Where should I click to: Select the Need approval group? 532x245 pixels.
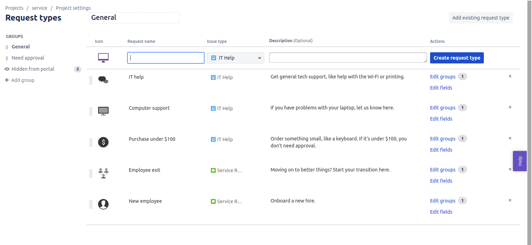click(x=28, y=58)
